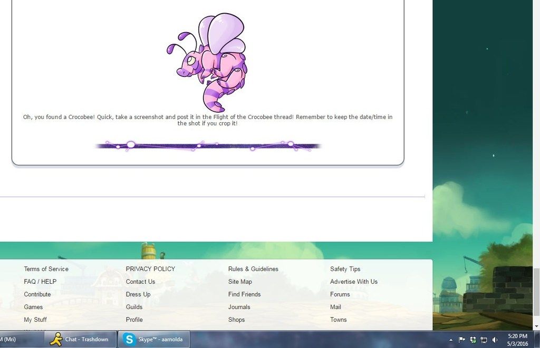Open the volume speaker tray icon
The height and width of the screenshot is (348, 540).
tap(495, 340)
